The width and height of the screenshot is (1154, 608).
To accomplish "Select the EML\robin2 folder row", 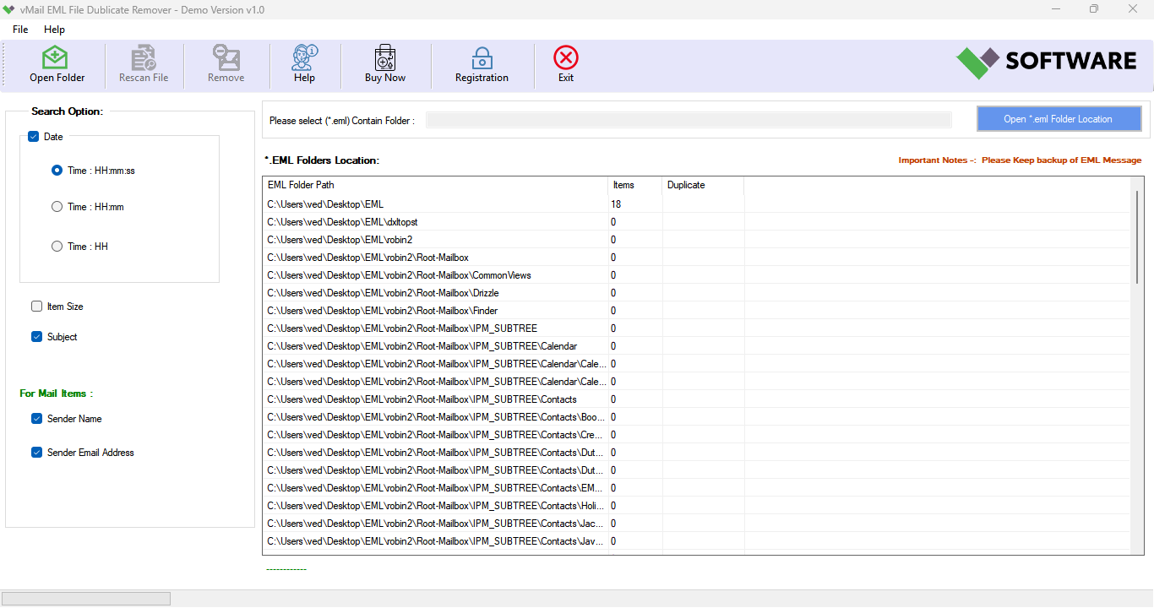I will click(x=696, y=239).
